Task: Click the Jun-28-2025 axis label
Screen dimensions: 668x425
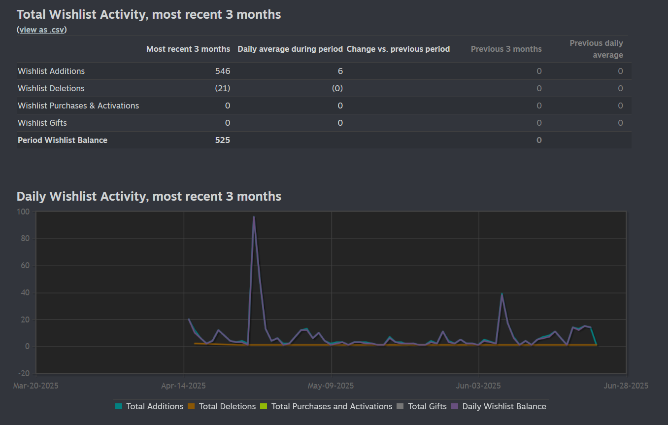Action: 626,386
